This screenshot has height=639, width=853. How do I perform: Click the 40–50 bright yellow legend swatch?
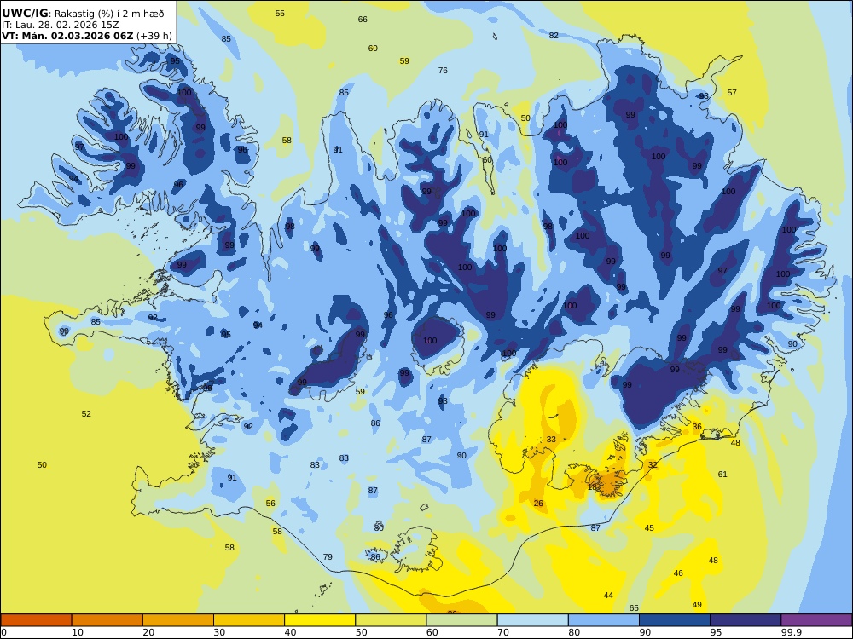320,620
